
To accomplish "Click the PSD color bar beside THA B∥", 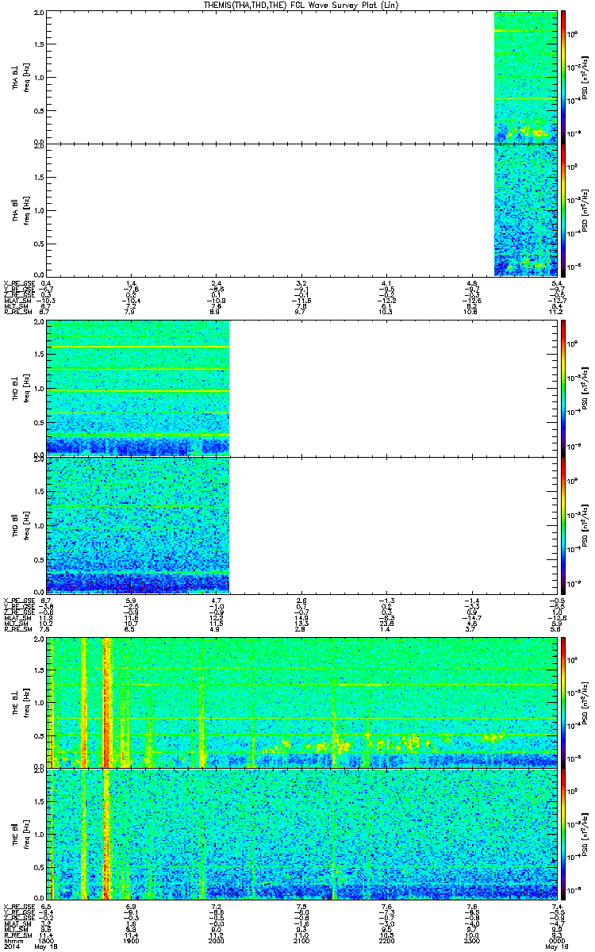I will [562, 209].
